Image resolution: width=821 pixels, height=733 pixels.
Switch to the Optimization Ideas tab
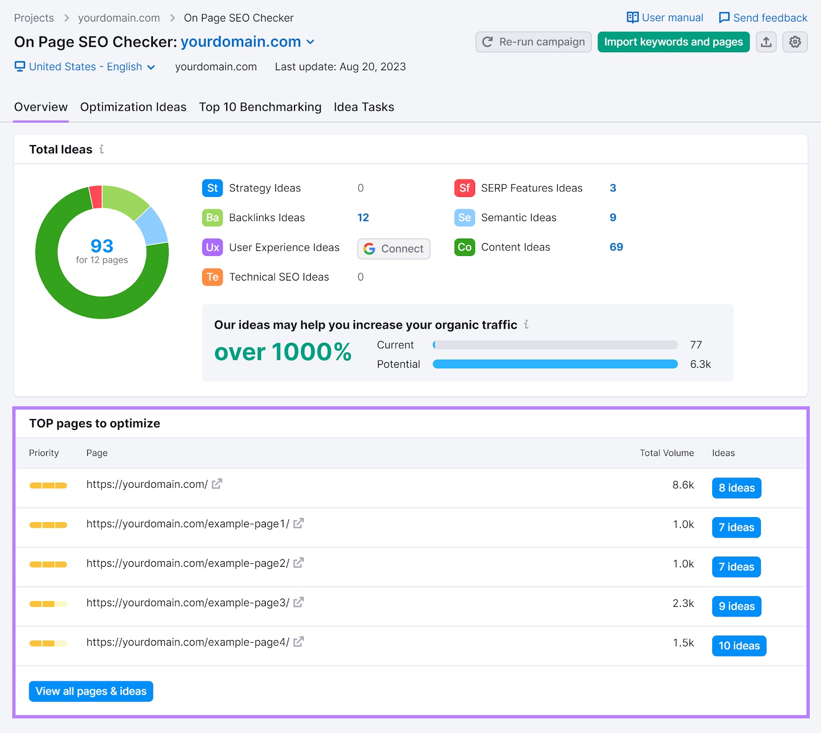coord(133,107)
